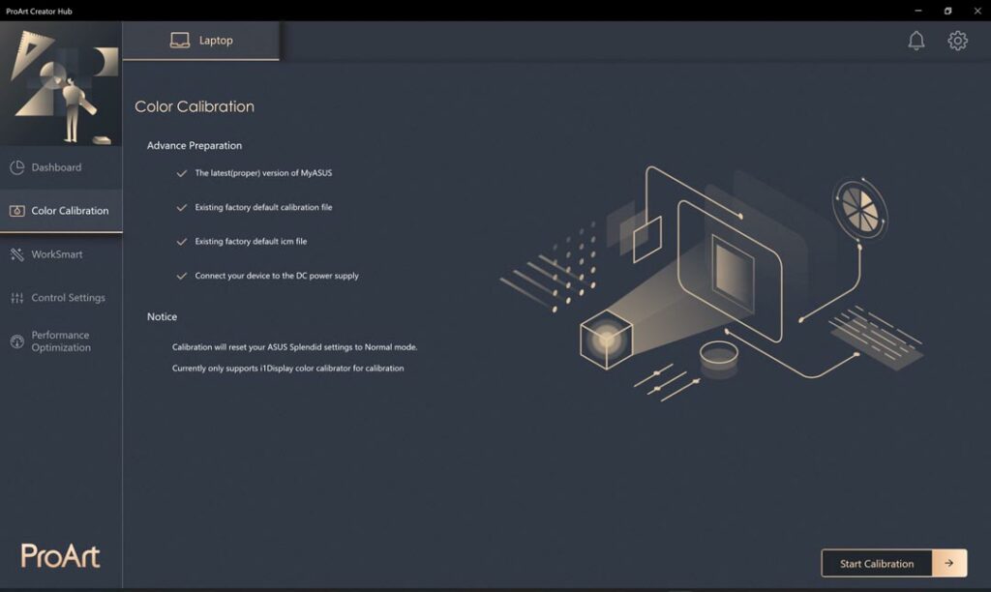The height and width of the screenshot is (592, 991).
Task: Click the Advance Preparation section label
Action: pos(194,145)
